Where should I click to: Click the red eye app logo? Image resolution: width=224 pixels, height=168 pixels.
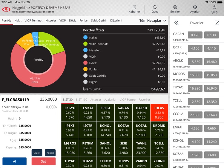pyautogui.click(x=6, y=10)
